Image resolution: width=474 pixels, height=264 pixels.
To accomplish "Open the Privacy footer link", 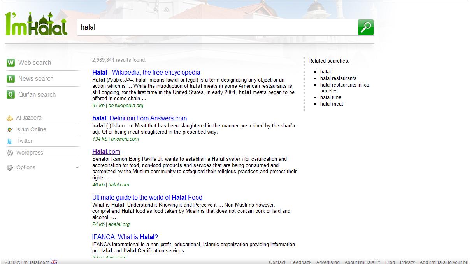I will tap(407, 262).
